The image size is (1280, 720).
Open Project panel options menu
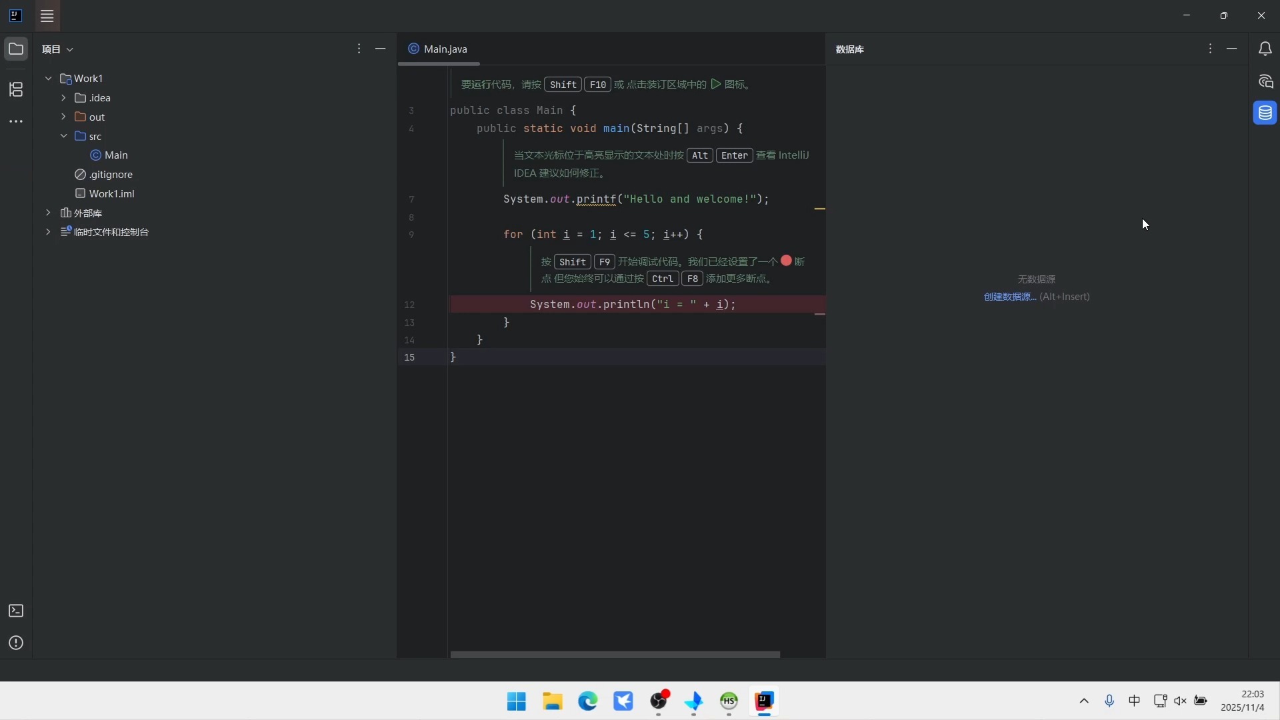tap(359, 49)
